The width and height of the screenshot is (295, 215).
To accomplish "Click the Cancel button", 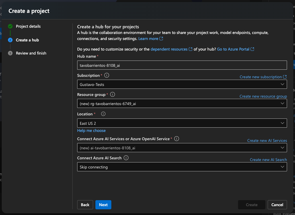I will click(277, 205).
